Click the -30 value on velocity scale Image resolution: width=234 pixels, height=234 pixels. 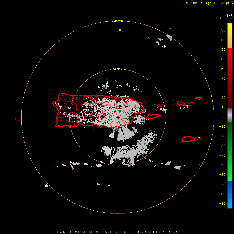click(x=222, y=146)
